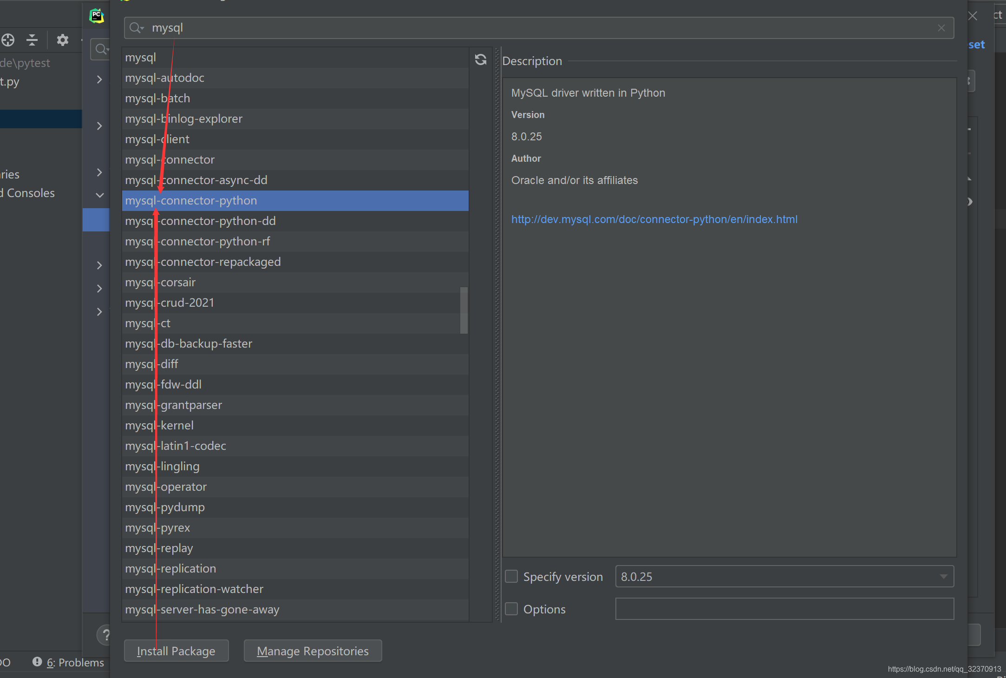The height and width of the screenshot is (678, 1006).
Task: Select mysql-operator package
Action: tap(295, 487)
